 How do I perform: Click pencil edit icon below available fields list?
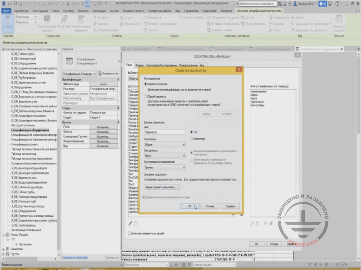[130, 223]
